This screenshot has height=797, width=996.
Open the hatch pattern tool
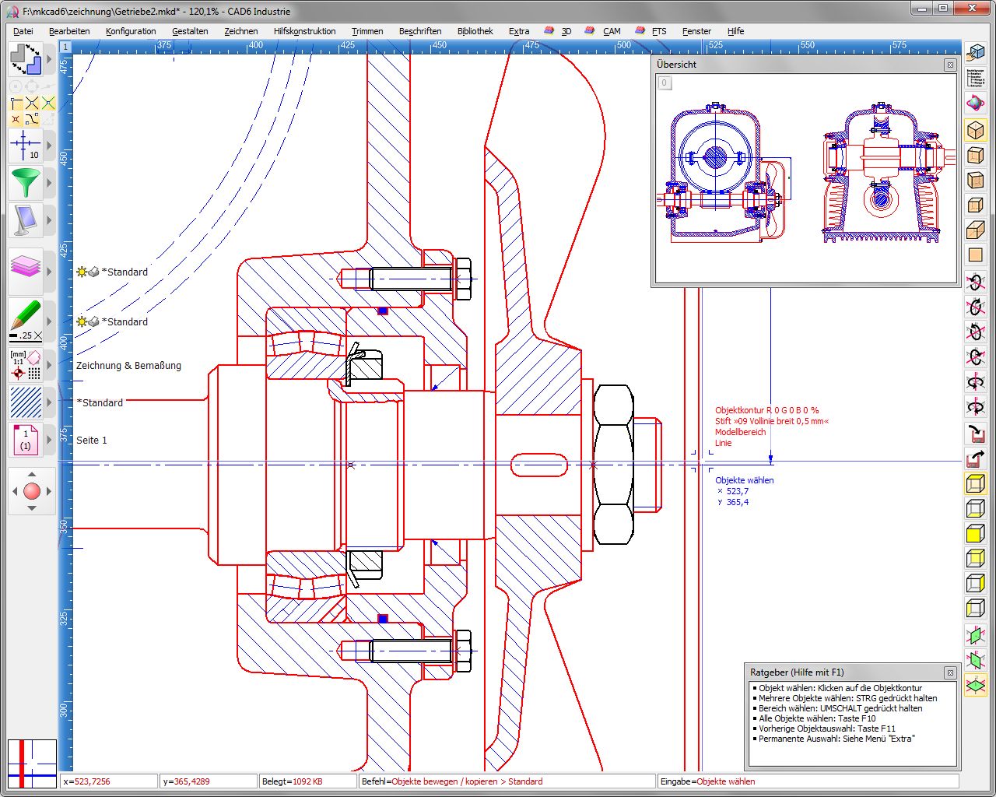pos(26,403)
